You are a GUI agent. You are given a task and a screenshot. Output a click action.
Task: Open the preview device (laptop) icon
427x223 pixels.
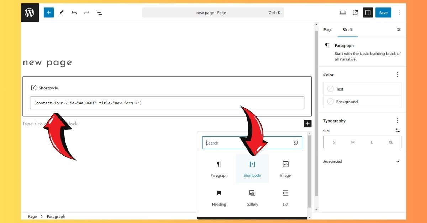point(343,12)
